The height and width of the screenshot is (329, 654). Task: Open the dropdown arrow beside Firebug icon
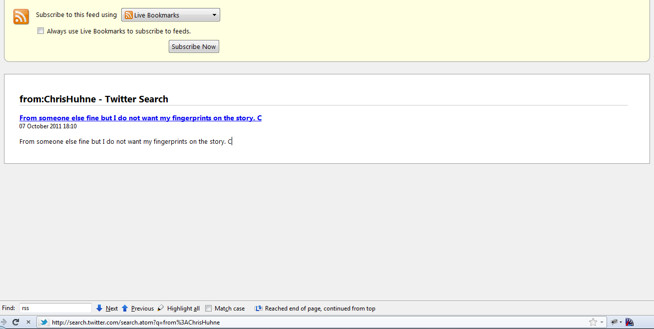[621, 322]
